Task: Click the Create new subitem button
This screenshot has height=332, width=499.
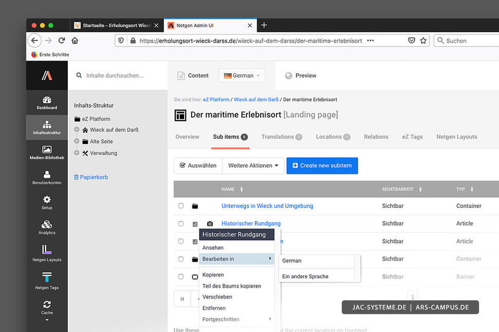Action: 322,165
